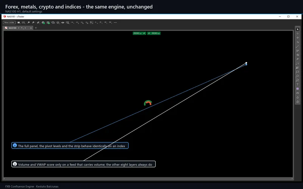Switch chart to the daily D1 timeframe
303x189 pixels.
[x=100, y=23]
